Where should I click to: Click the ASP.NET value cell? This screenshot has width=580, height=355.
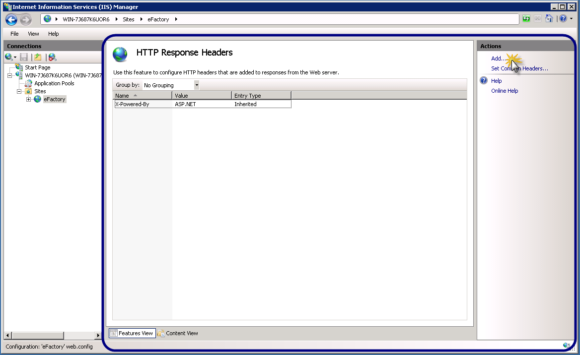click(185, 104)
